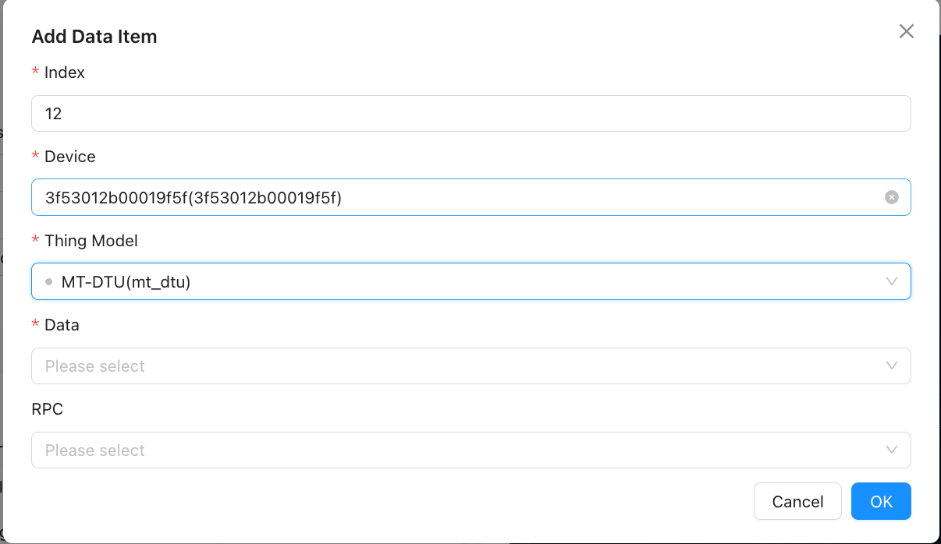This screenshot has width=941, height=544.
Task: Confirm with the OK button
Action: [881, 501]
